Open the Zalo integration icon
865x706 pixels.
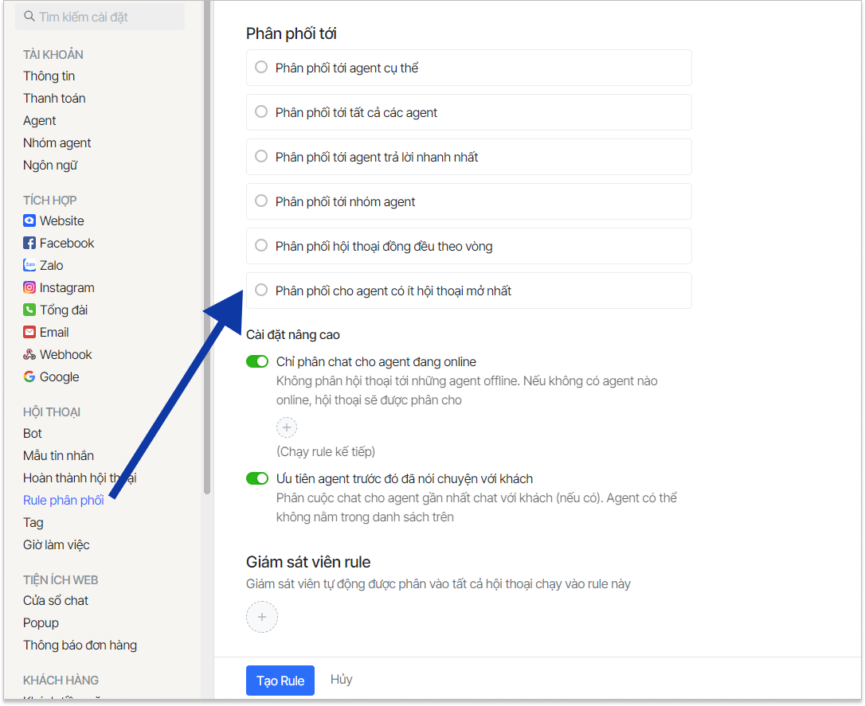(29, 266)
